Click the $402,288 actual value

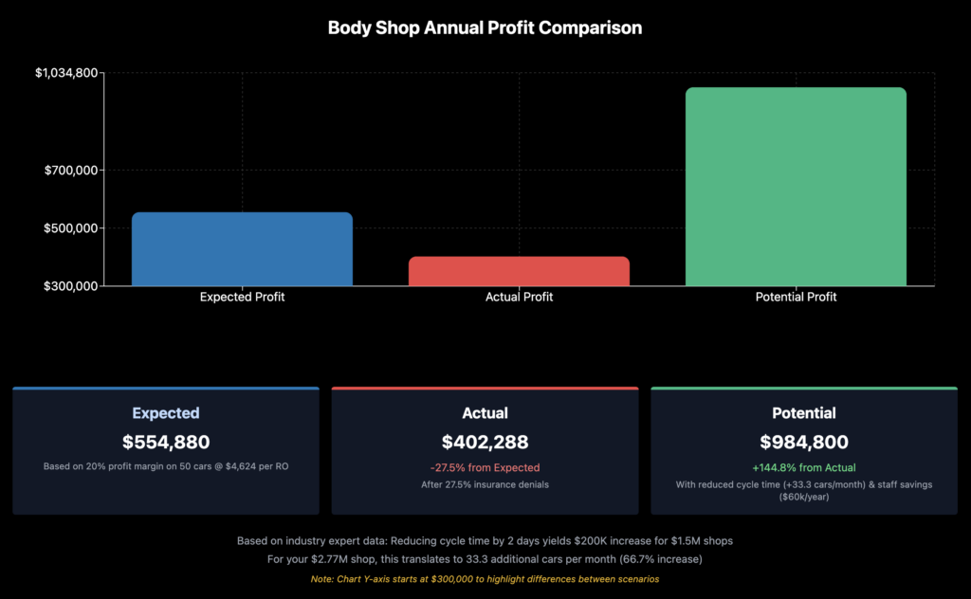485,442
